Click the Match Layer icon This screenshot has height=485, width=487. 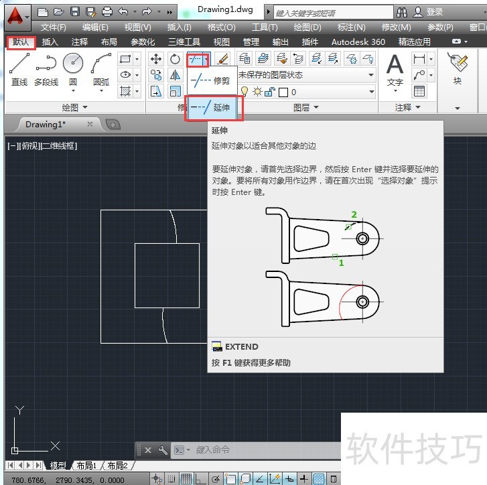[x=281, y=58]
